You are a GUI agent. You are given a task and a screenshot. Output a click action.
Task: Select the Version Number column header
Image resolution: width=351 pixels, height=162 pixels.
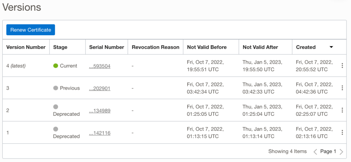coord(26,47)
